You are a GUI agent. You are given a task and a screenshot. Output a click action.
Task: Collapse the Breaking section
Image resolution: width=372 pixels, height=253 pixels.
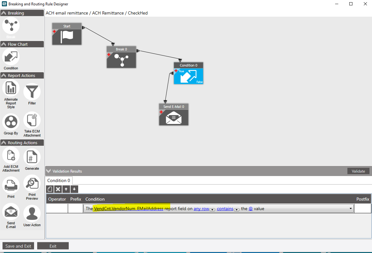[3, 13]
